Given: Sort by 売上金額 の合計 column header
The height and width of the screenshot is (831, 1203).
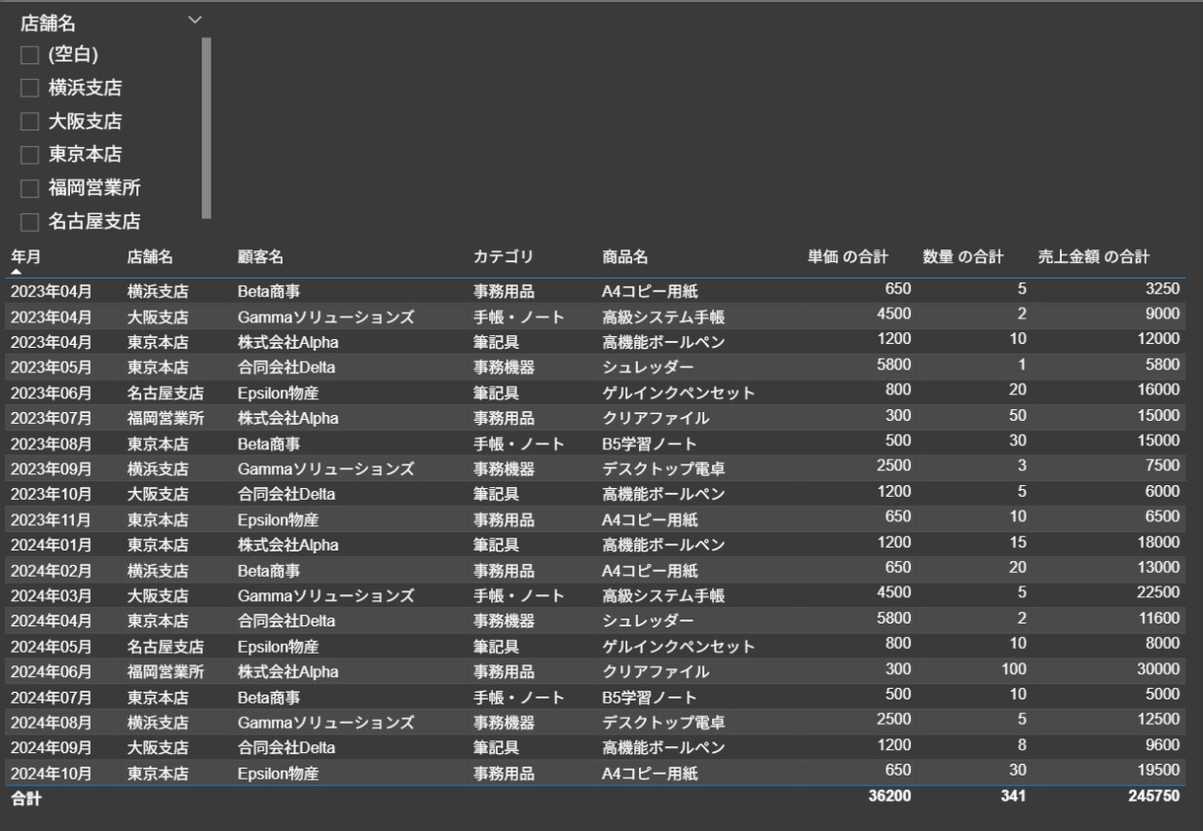Looking at the screenshot, I should coord(1094,256).
